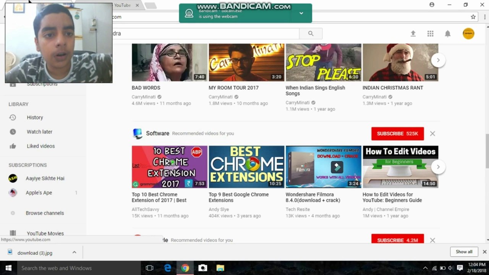Click the Aayiye Sikhte Hai channel avatar
Screen dimensions: 489x275
13,178
